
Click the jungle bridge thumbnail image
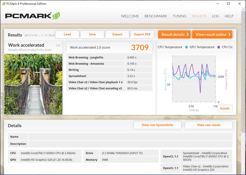[33, 84]
